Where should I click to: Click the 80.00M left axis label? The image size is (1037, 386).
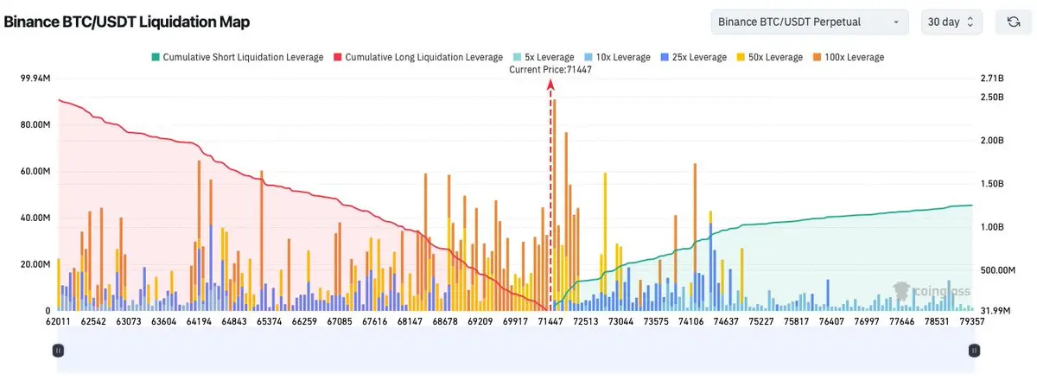tap(35, 124)
